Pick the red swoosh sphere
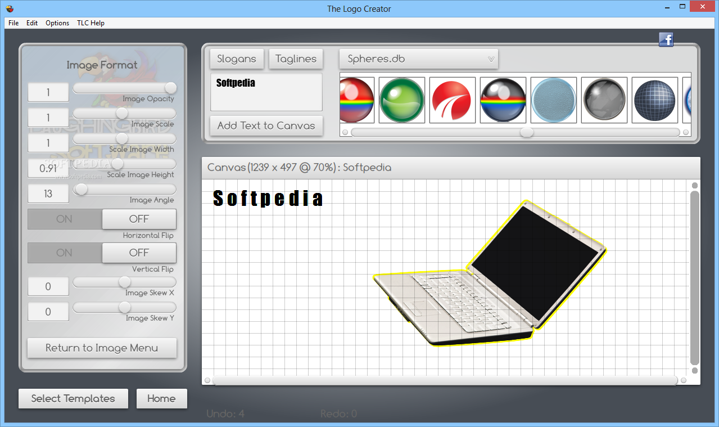The width and height of the screenshot is (719, 427). pos(453,100)
